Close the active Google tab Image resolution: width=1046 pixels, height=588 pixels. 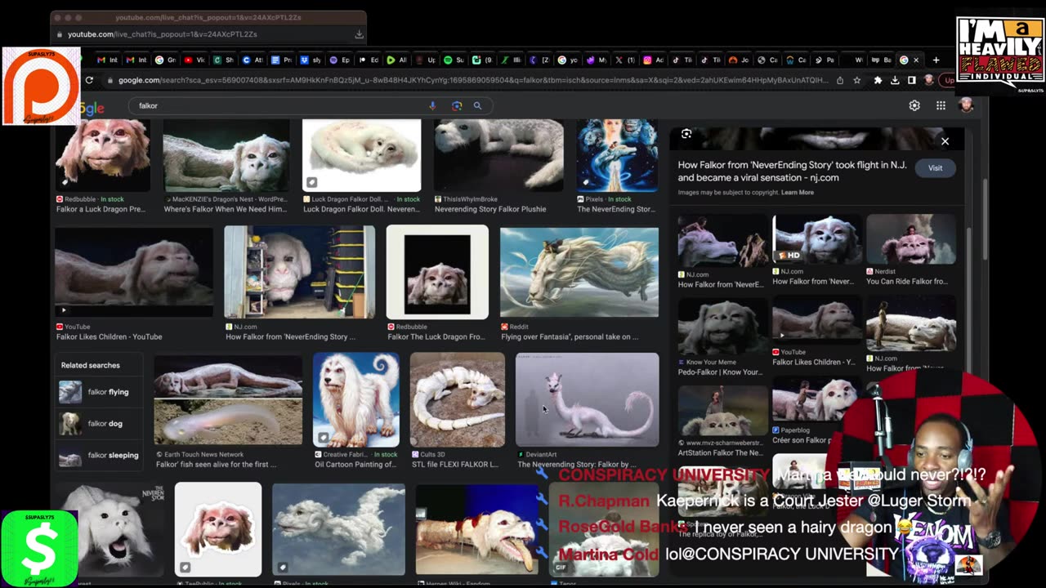coord(916,60)
